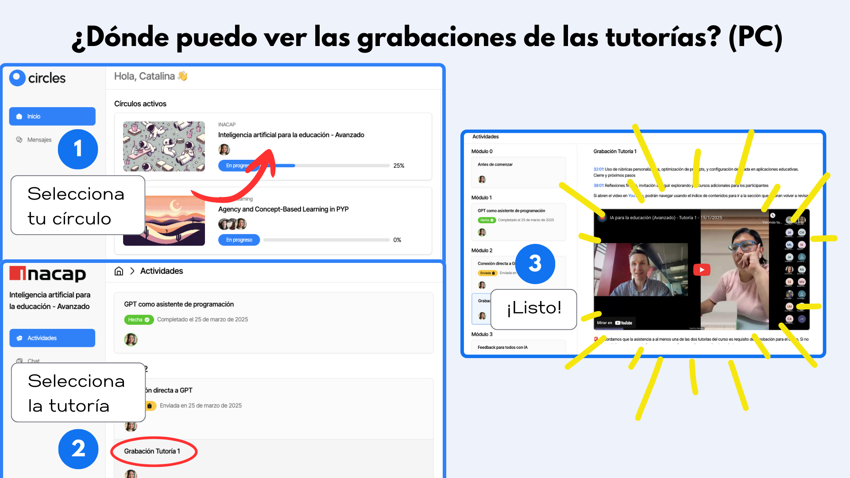Viewport: 850px width, 478px height.
Task: Play the YouTube tutoría video
Action: (x=702, y=270)
